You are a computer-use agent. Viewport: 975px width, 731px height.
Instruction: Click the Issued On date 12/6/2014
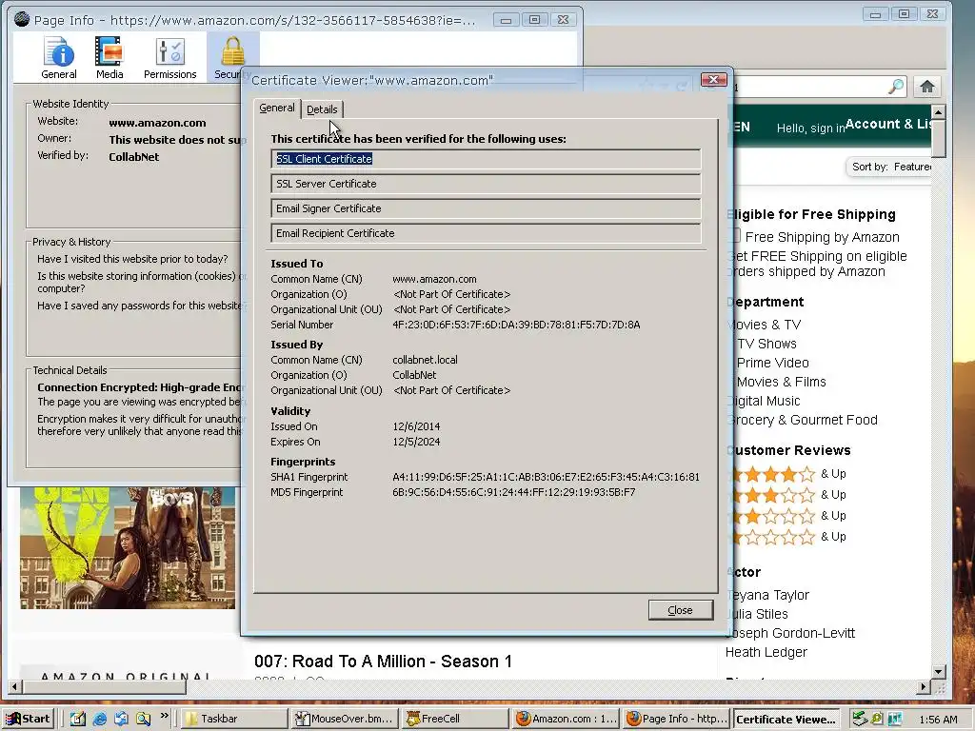[x=416, y=427]
